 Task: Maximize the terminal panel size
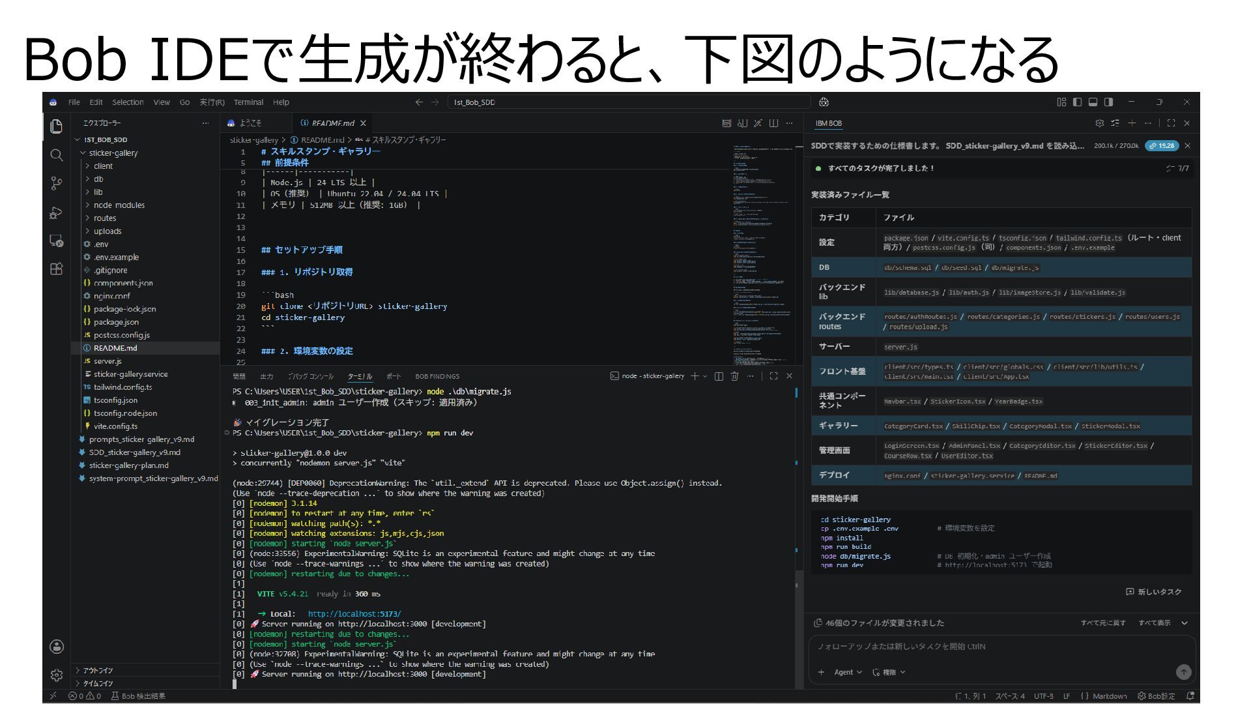pos(773,376)
